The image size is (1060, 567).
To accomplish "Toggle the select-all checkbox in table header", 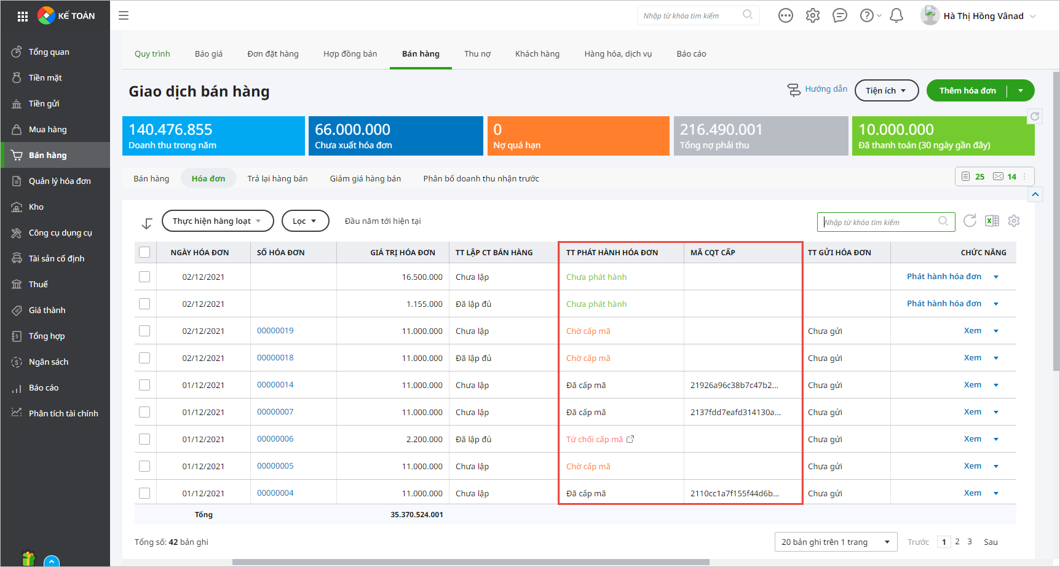I will click(x=144, y=252).
